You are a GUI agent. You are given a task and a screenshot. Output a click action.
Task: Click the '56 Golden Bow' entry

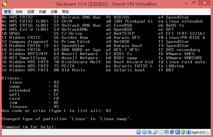click(71, 37)
